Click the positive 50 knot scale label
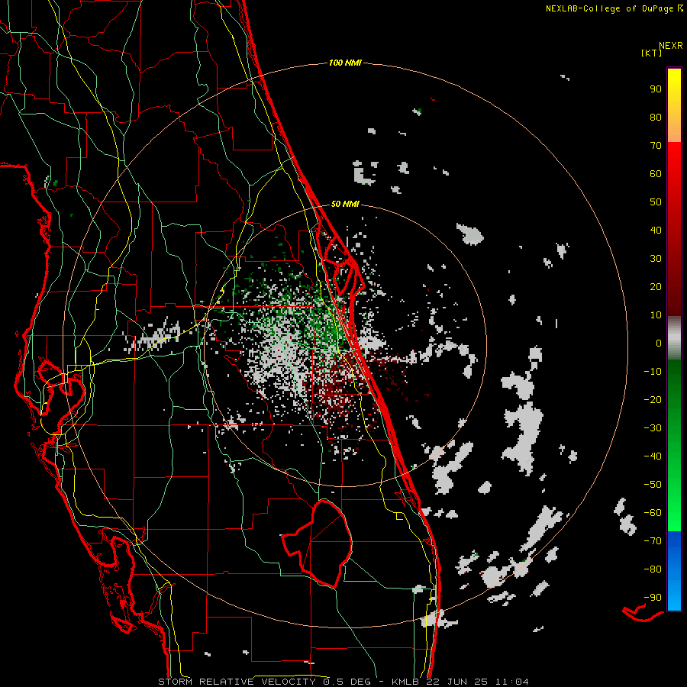This screenshot has width=687, height=687. 656,202
